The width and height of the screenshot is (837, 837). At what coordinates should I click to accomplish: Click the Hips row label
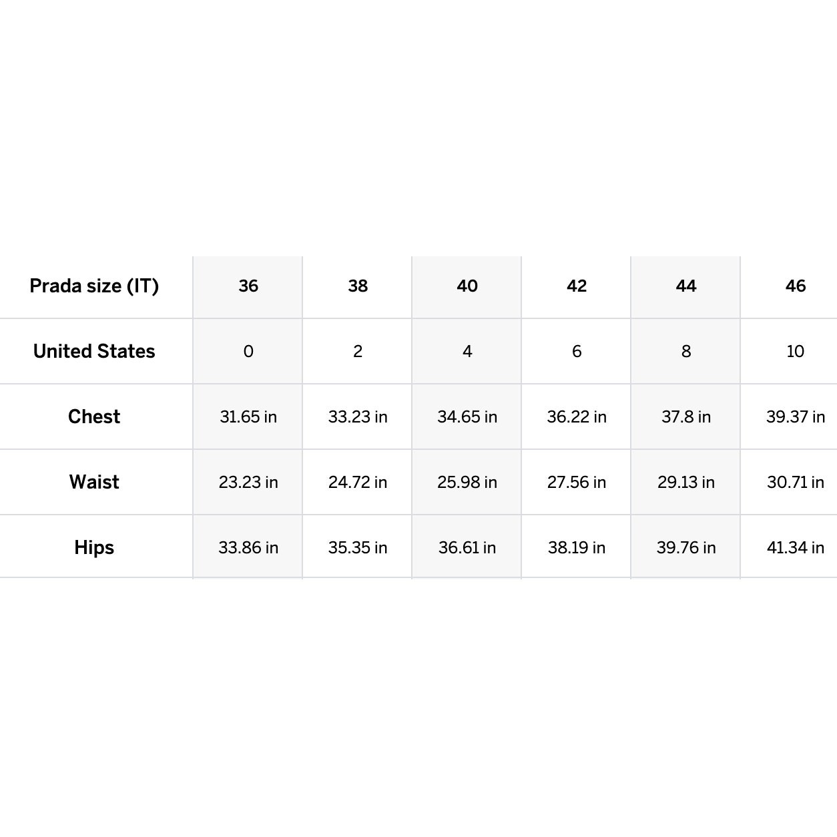[x=94, y=547]
